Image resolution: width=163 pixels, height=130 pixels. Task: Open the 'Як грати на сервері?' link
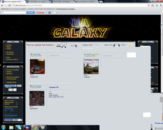click(x=13, y=70)
